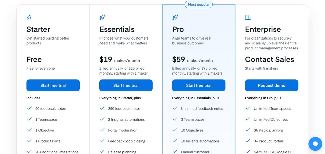Click checkmark next to Unlimited Teamspaces

[x=248, y=108]
